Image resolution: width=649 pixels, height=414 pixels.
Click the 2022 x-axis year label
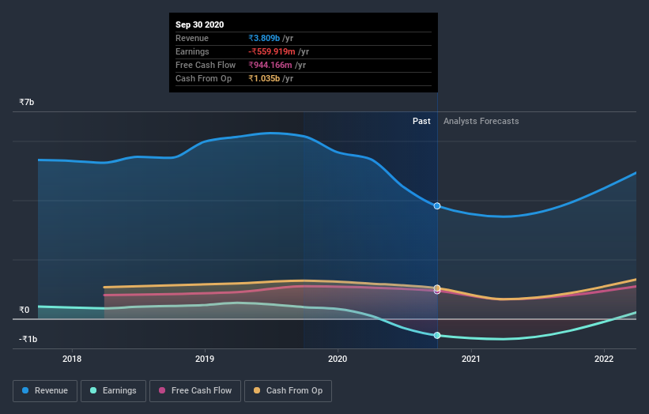(x=604, y=359)
